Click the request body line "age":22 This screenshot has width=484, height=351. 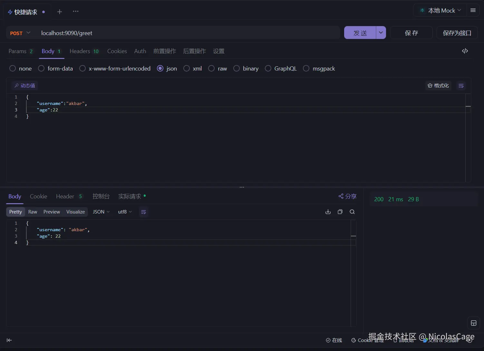[47, 110]
